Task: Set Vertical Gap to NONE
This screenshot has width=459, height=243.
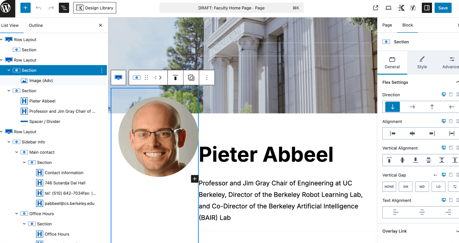Action: tap(389, 187)
